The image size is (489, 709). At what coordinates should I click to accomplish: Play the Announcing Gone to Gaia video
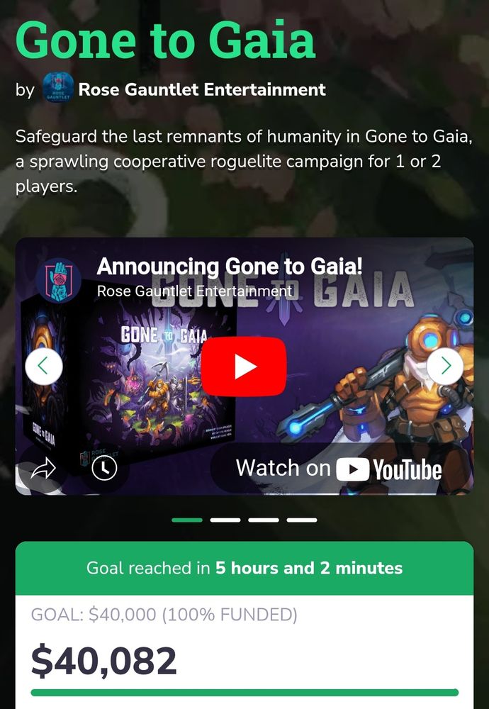tap(244, 367)
